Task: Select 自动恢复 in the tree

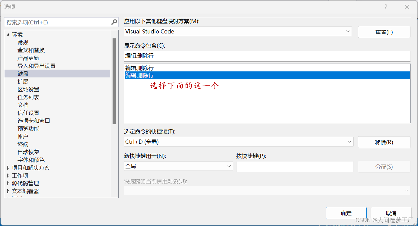Action: coord(28,152)
